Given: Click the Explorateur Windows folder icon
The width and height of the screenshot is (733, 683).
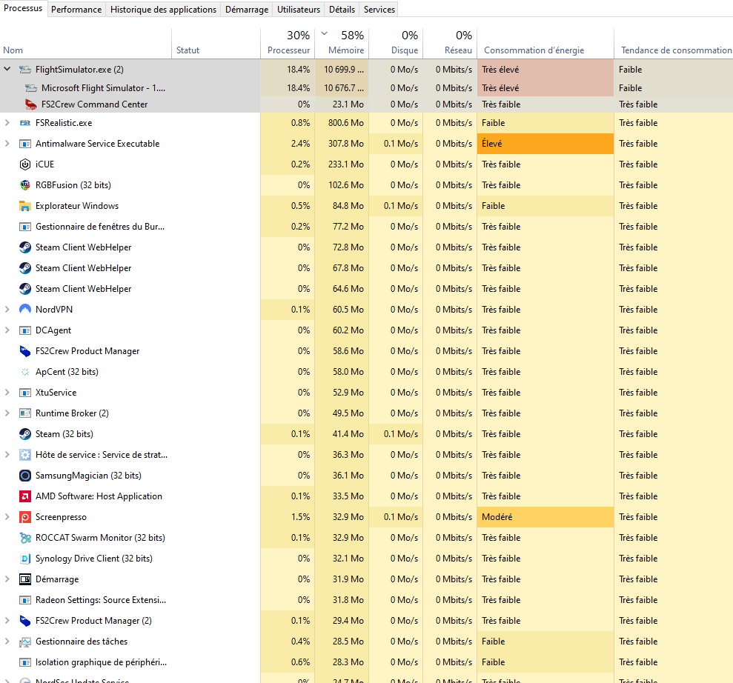Looking at the screenshot, I should (x=24, y=205).
